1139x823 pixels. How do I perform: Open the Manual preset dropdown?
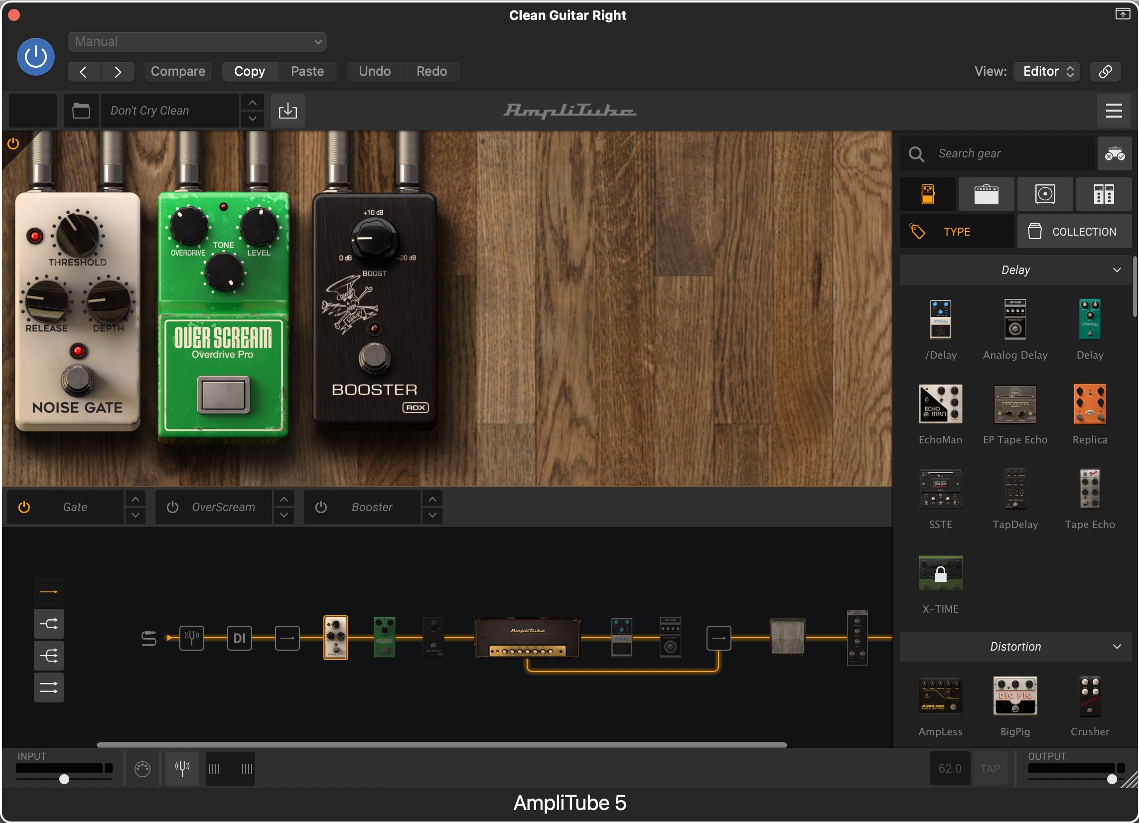pyautogui.click(x=197, y=42)
